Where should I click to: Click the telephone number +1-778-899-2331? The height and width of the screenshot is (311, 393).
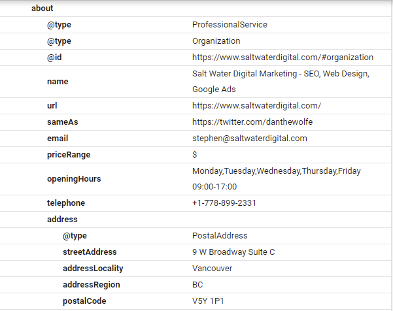pyautogui.click(x=224, y=203)
